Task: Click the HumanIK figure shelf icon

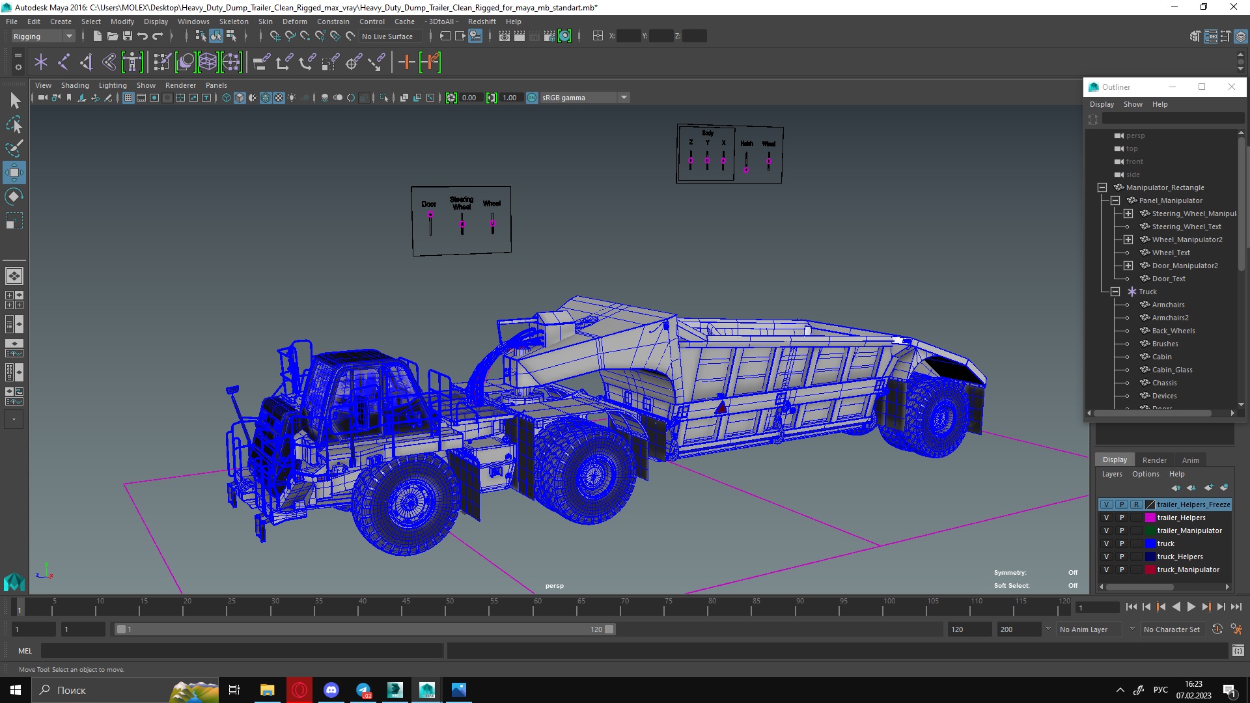Action: point(132,62)
